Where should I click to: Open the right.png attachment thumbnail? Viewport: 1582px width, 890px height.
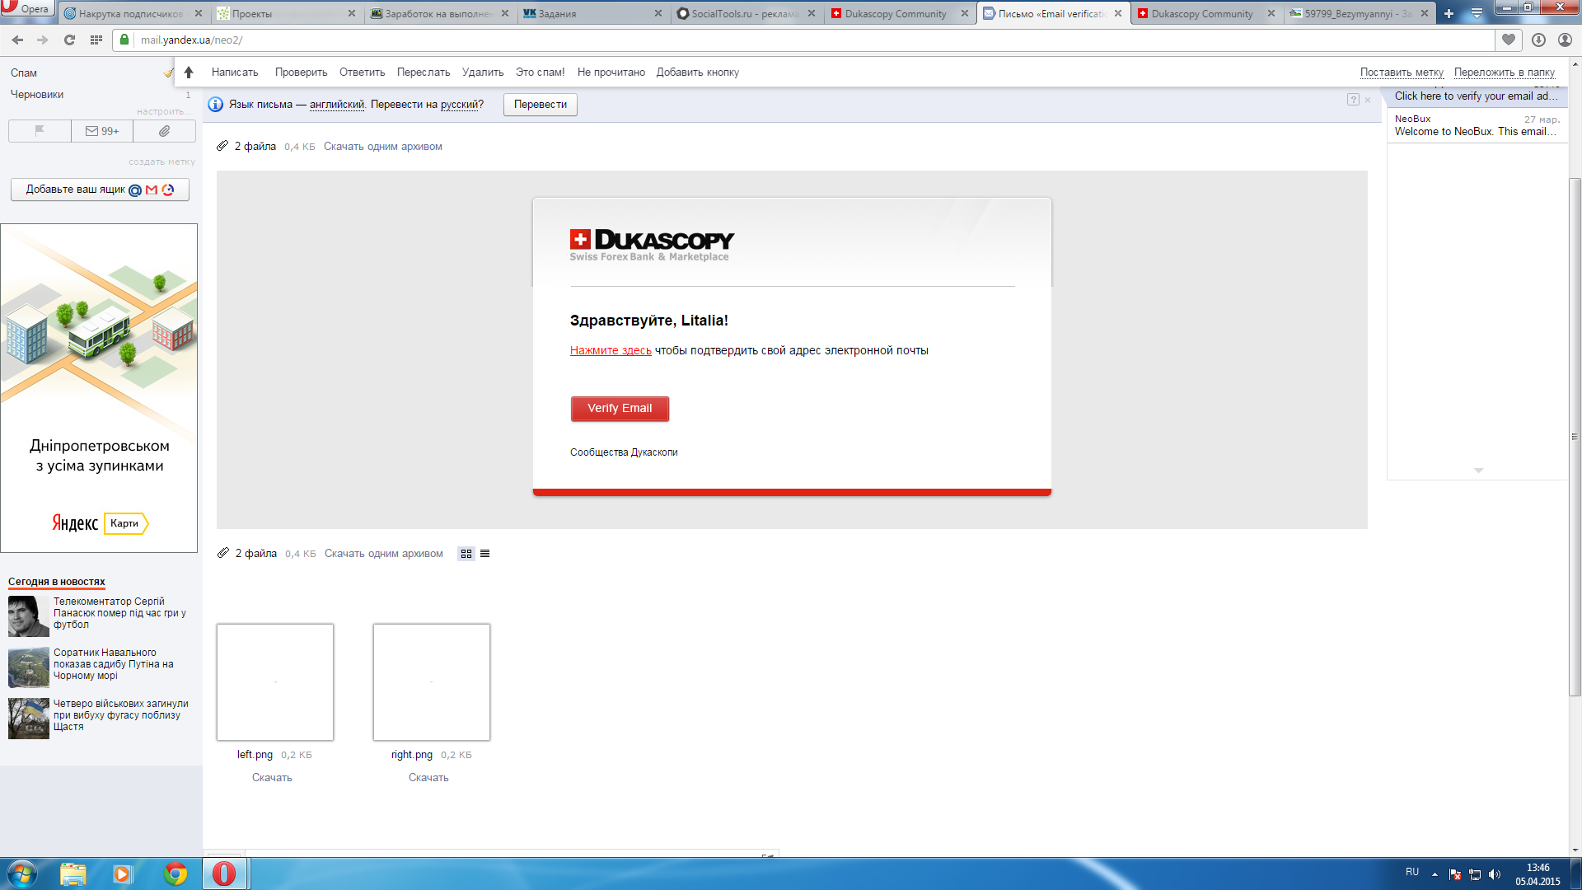pyautogui.click(x=432, y=682)
